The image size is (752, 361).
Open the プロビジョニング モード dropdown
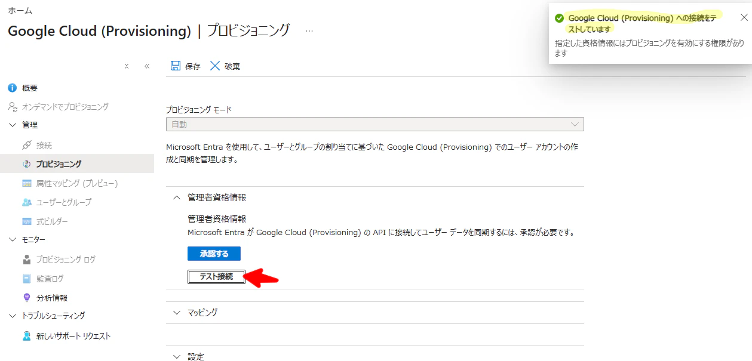(x=375, y=124)
